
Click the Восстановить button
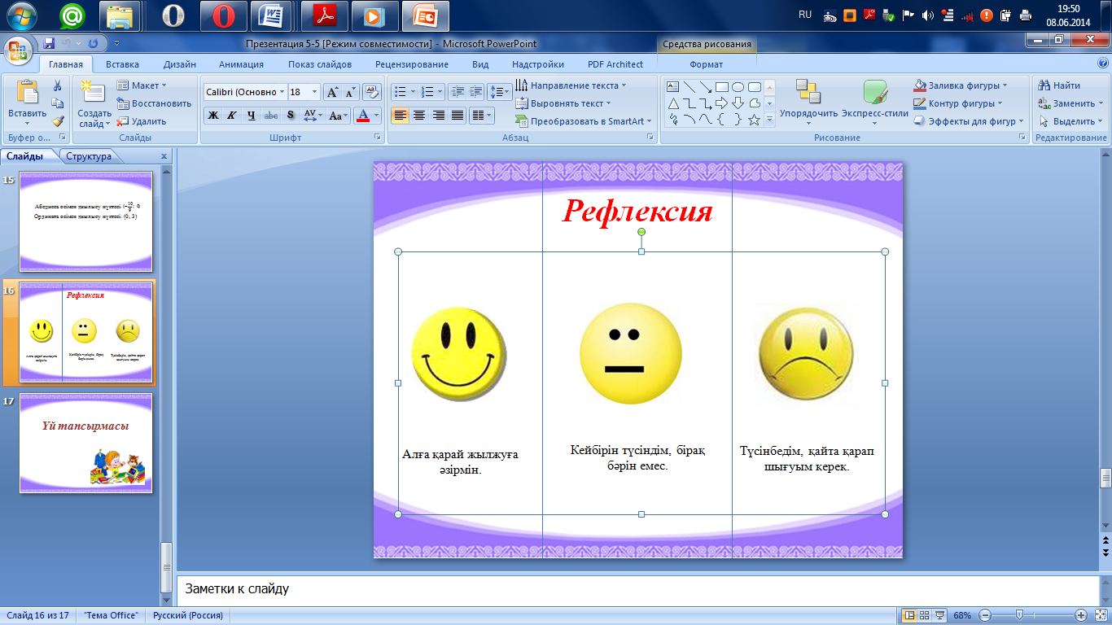click(154, 103)
